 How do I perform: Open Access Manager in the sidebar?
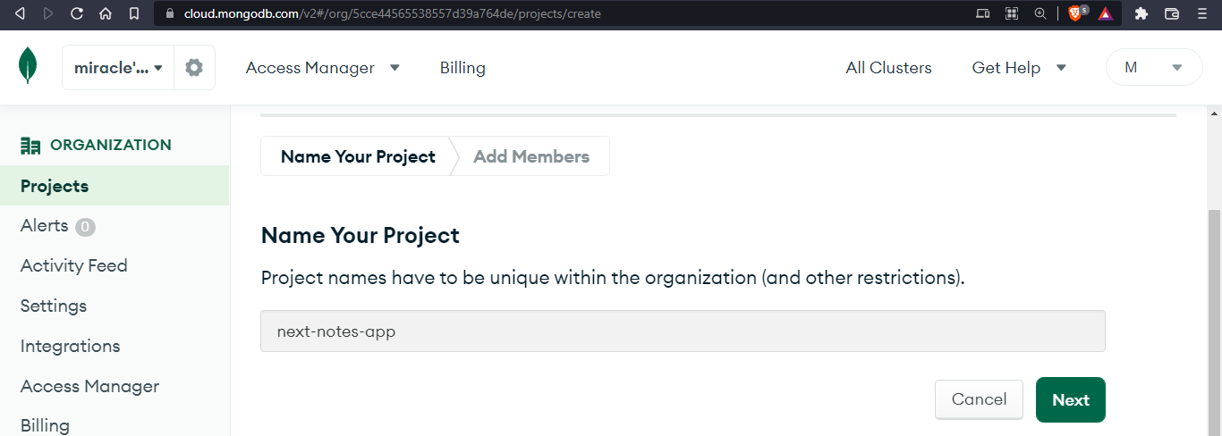tap(89, 386)
